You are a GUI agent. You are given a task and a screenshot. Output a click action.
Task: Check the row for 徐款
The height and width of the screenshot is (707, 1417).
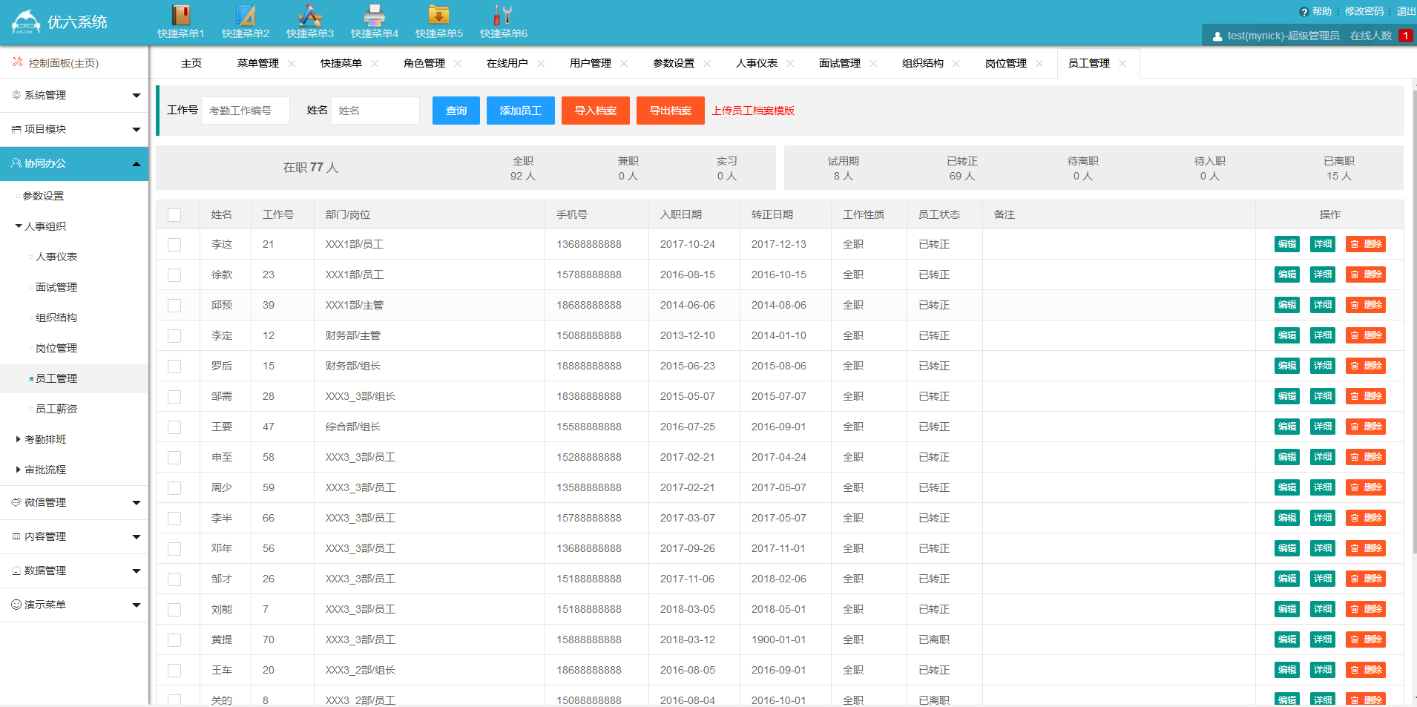click(174, 275)
